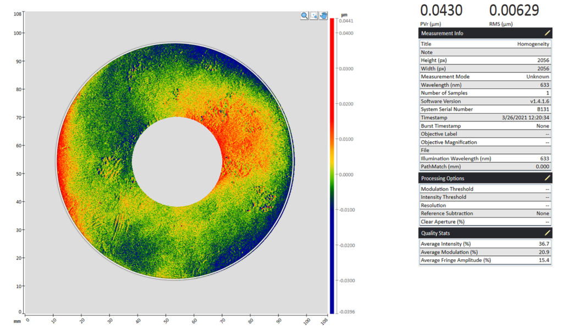Select the Region Zoom tool
The height and width of the screenshot is (329, 563).
(x=314, y=15)
